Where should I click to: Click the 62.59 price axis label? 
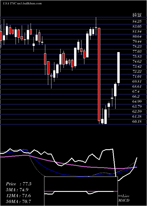point(137,111)
